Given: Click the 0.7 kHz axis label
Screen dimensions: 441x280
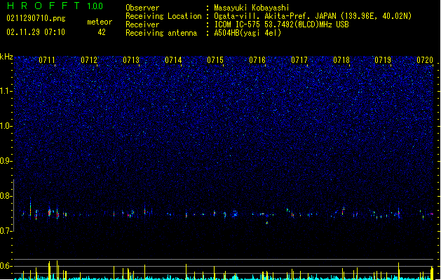Looking at the screenshot, I should coord(6,231).
